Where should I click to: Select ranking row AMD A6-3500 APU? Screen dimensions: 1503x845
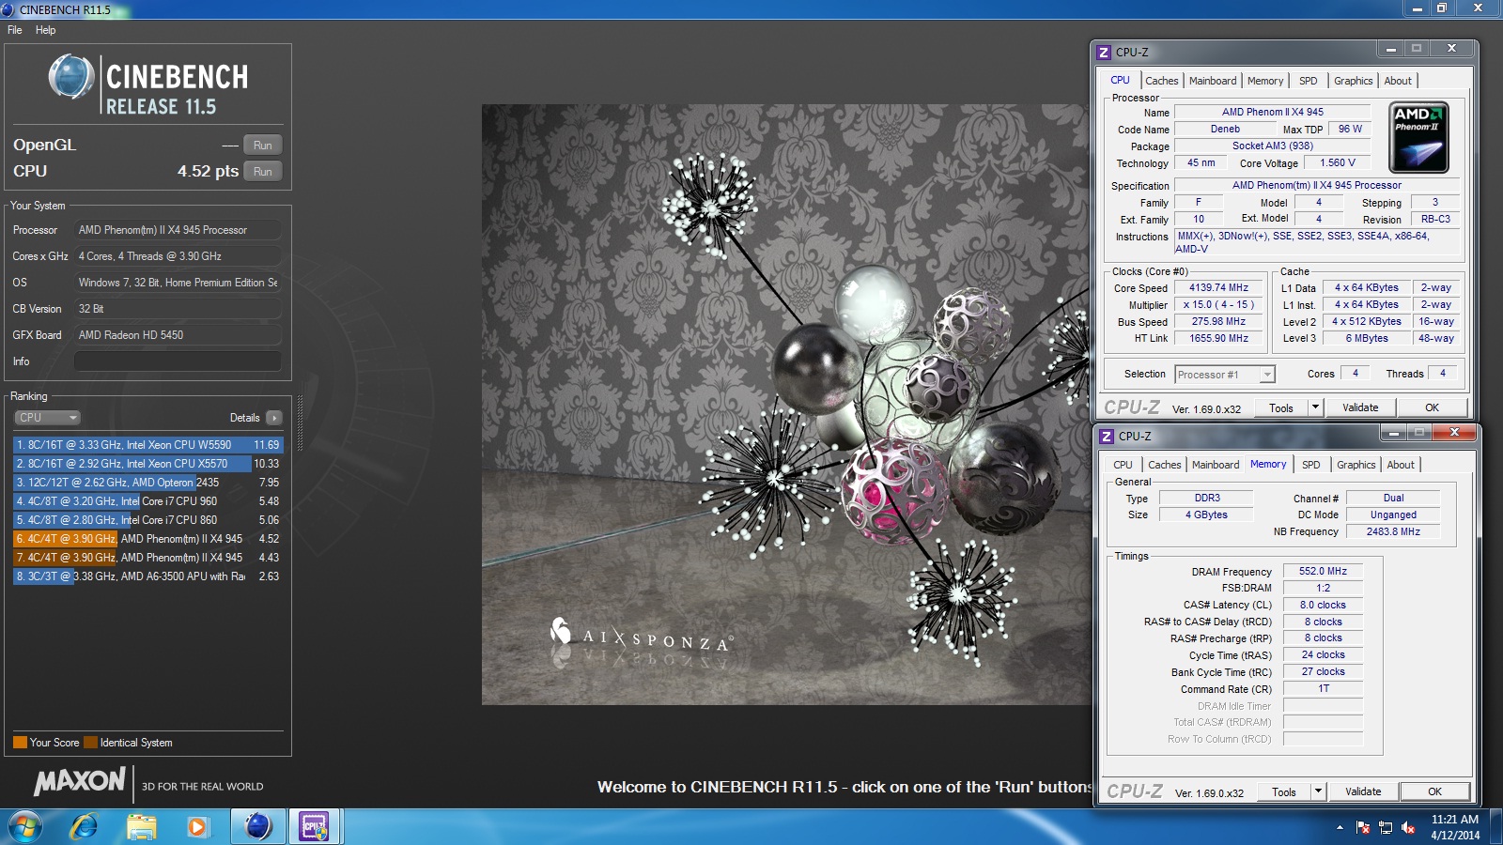coord(148,576)
